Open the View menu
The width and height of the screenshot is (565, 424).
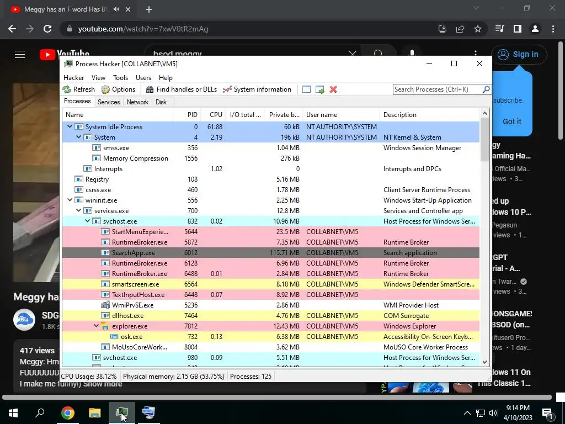(98, 77)
